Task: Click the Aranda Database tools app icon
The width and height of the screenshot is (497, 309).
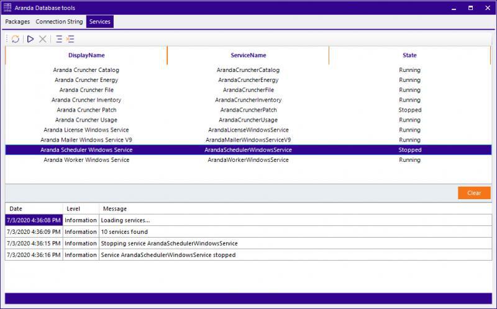Action: click(7, 7)
